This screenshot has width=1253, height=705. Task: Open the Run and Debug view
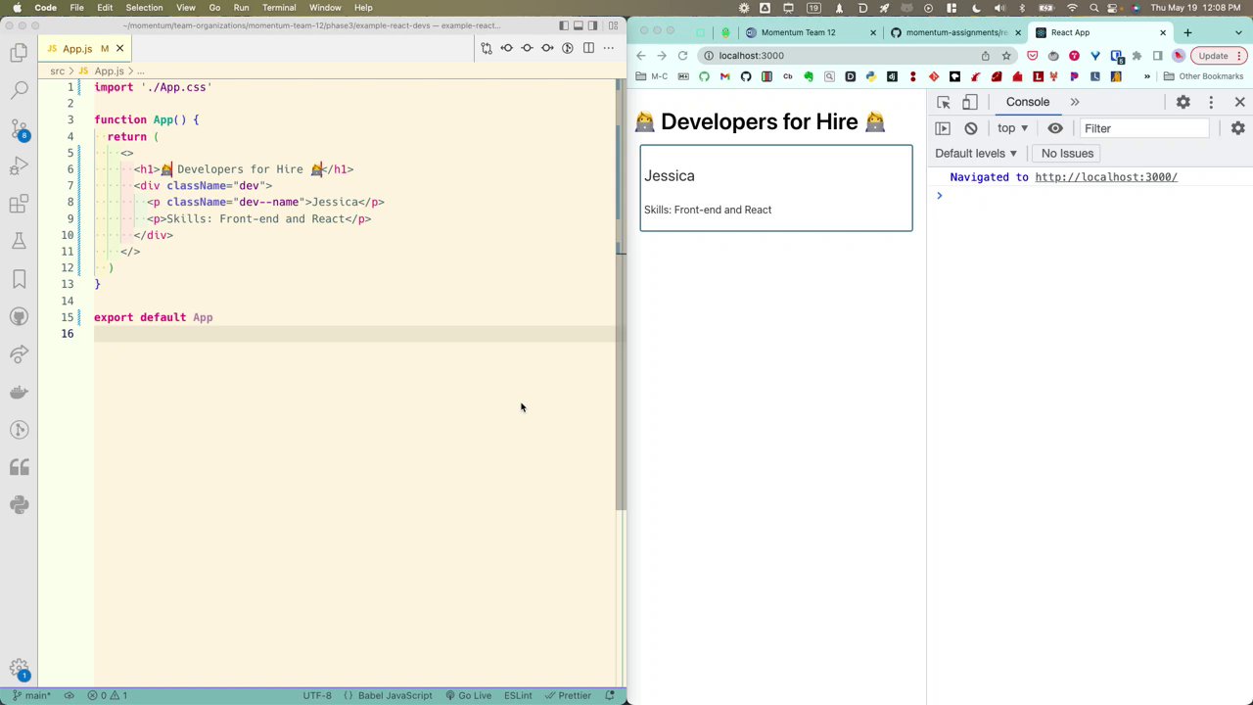[x=19, y=166]
